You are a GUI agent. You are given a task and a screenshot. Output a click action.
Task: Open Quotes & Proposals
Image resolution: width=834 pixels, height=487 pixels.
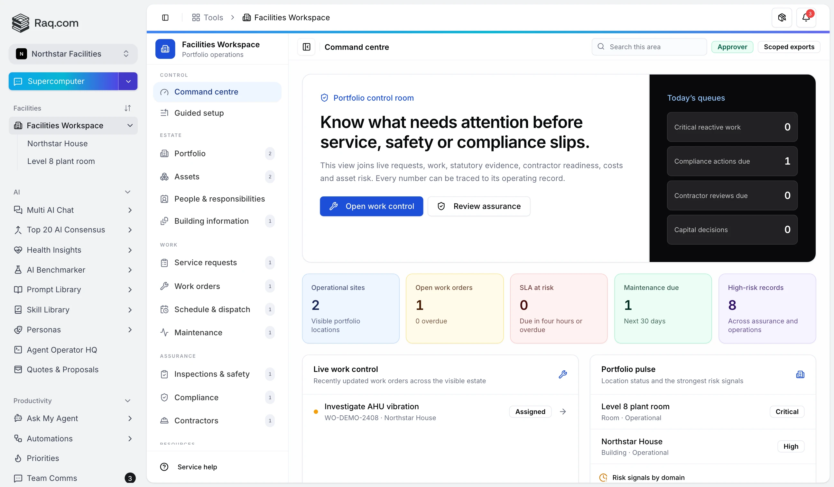73,370
